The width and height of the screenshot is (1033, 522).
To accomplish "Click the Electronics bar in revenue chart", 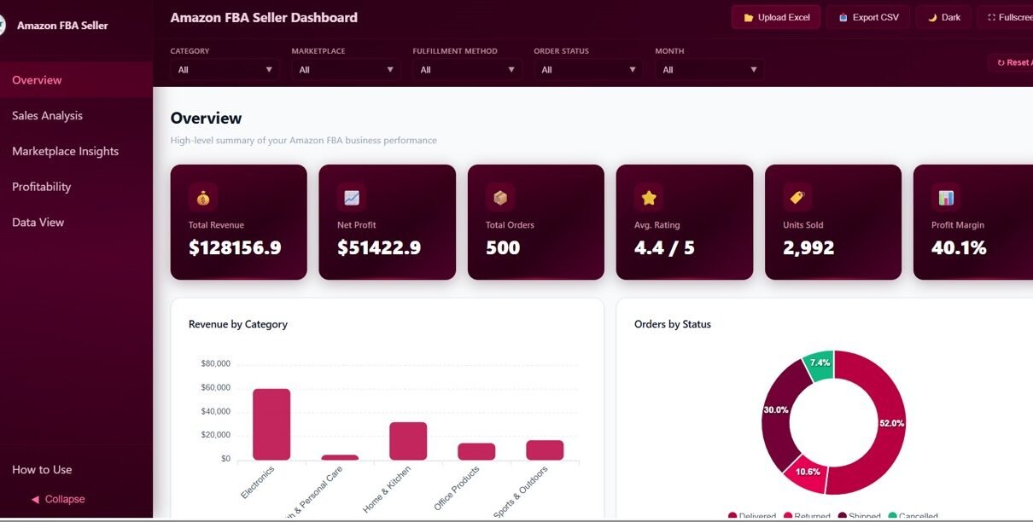I will pyautogui.click(x=271, y=424).
